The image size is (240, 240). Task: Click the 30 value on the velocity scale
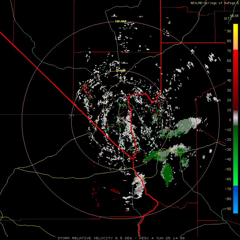pos(229,90)
